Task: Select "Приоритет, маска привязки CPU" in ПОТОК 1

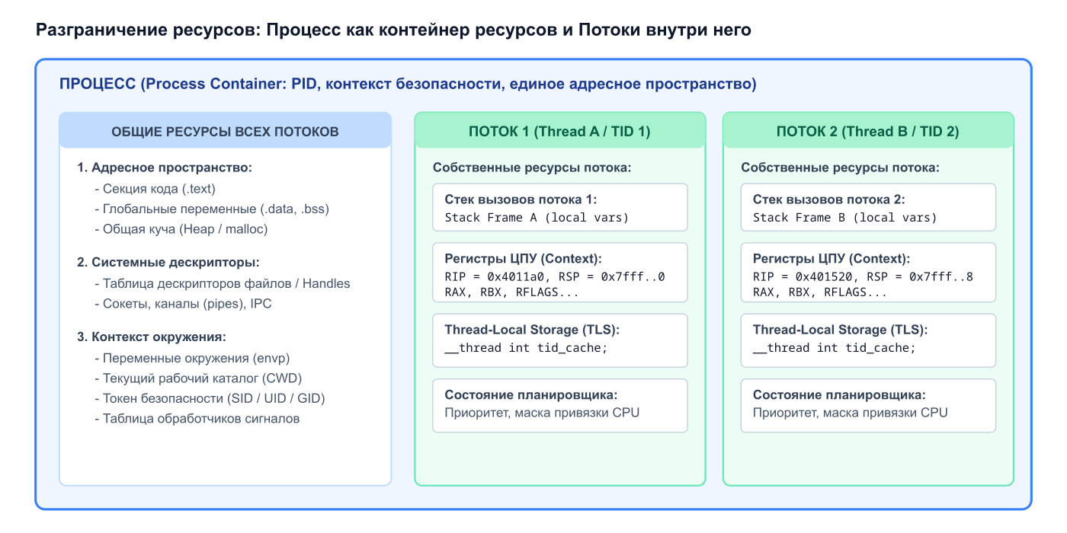Action: pyautogui.click(x=542, y=413)
